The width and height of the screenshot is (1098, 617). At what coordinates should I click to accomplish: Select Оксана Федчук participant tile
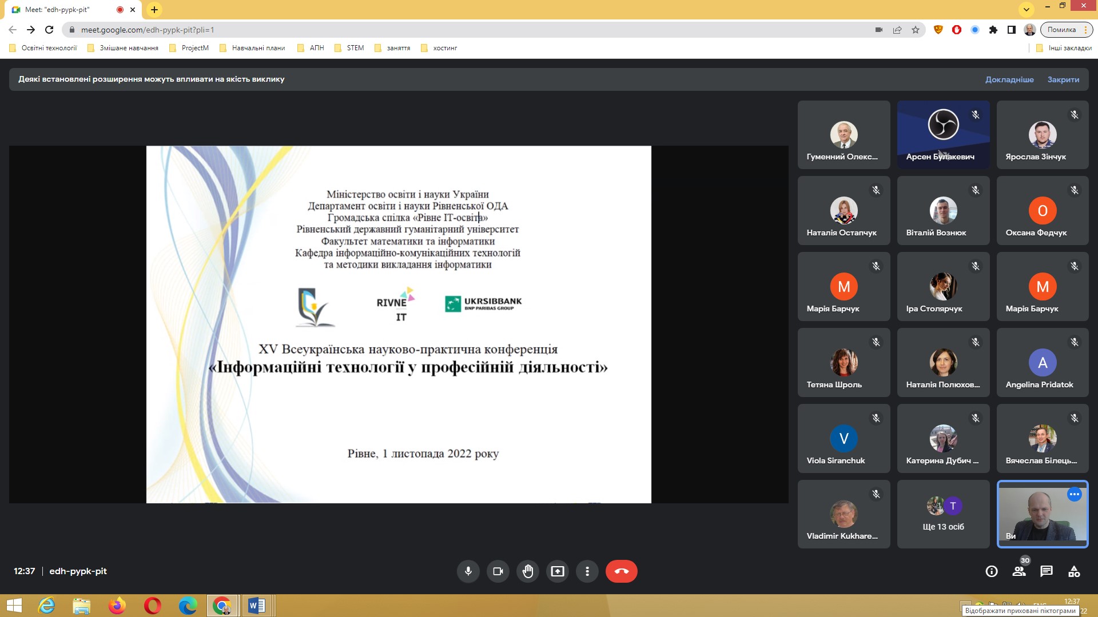click(x=1043, y=211)
